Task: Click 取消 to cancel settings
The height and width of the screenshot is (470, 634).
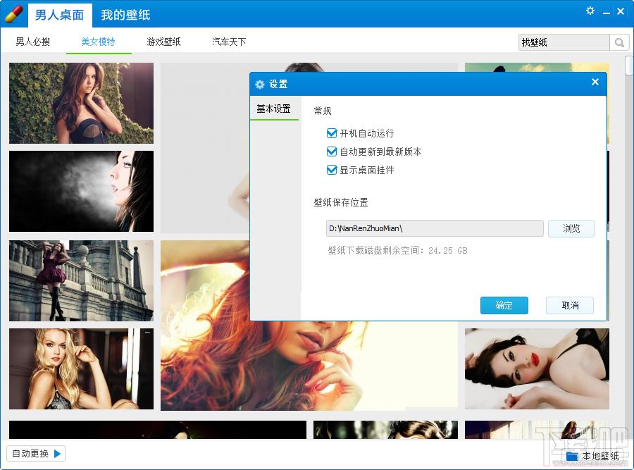Action: click(x=570, y=305)
